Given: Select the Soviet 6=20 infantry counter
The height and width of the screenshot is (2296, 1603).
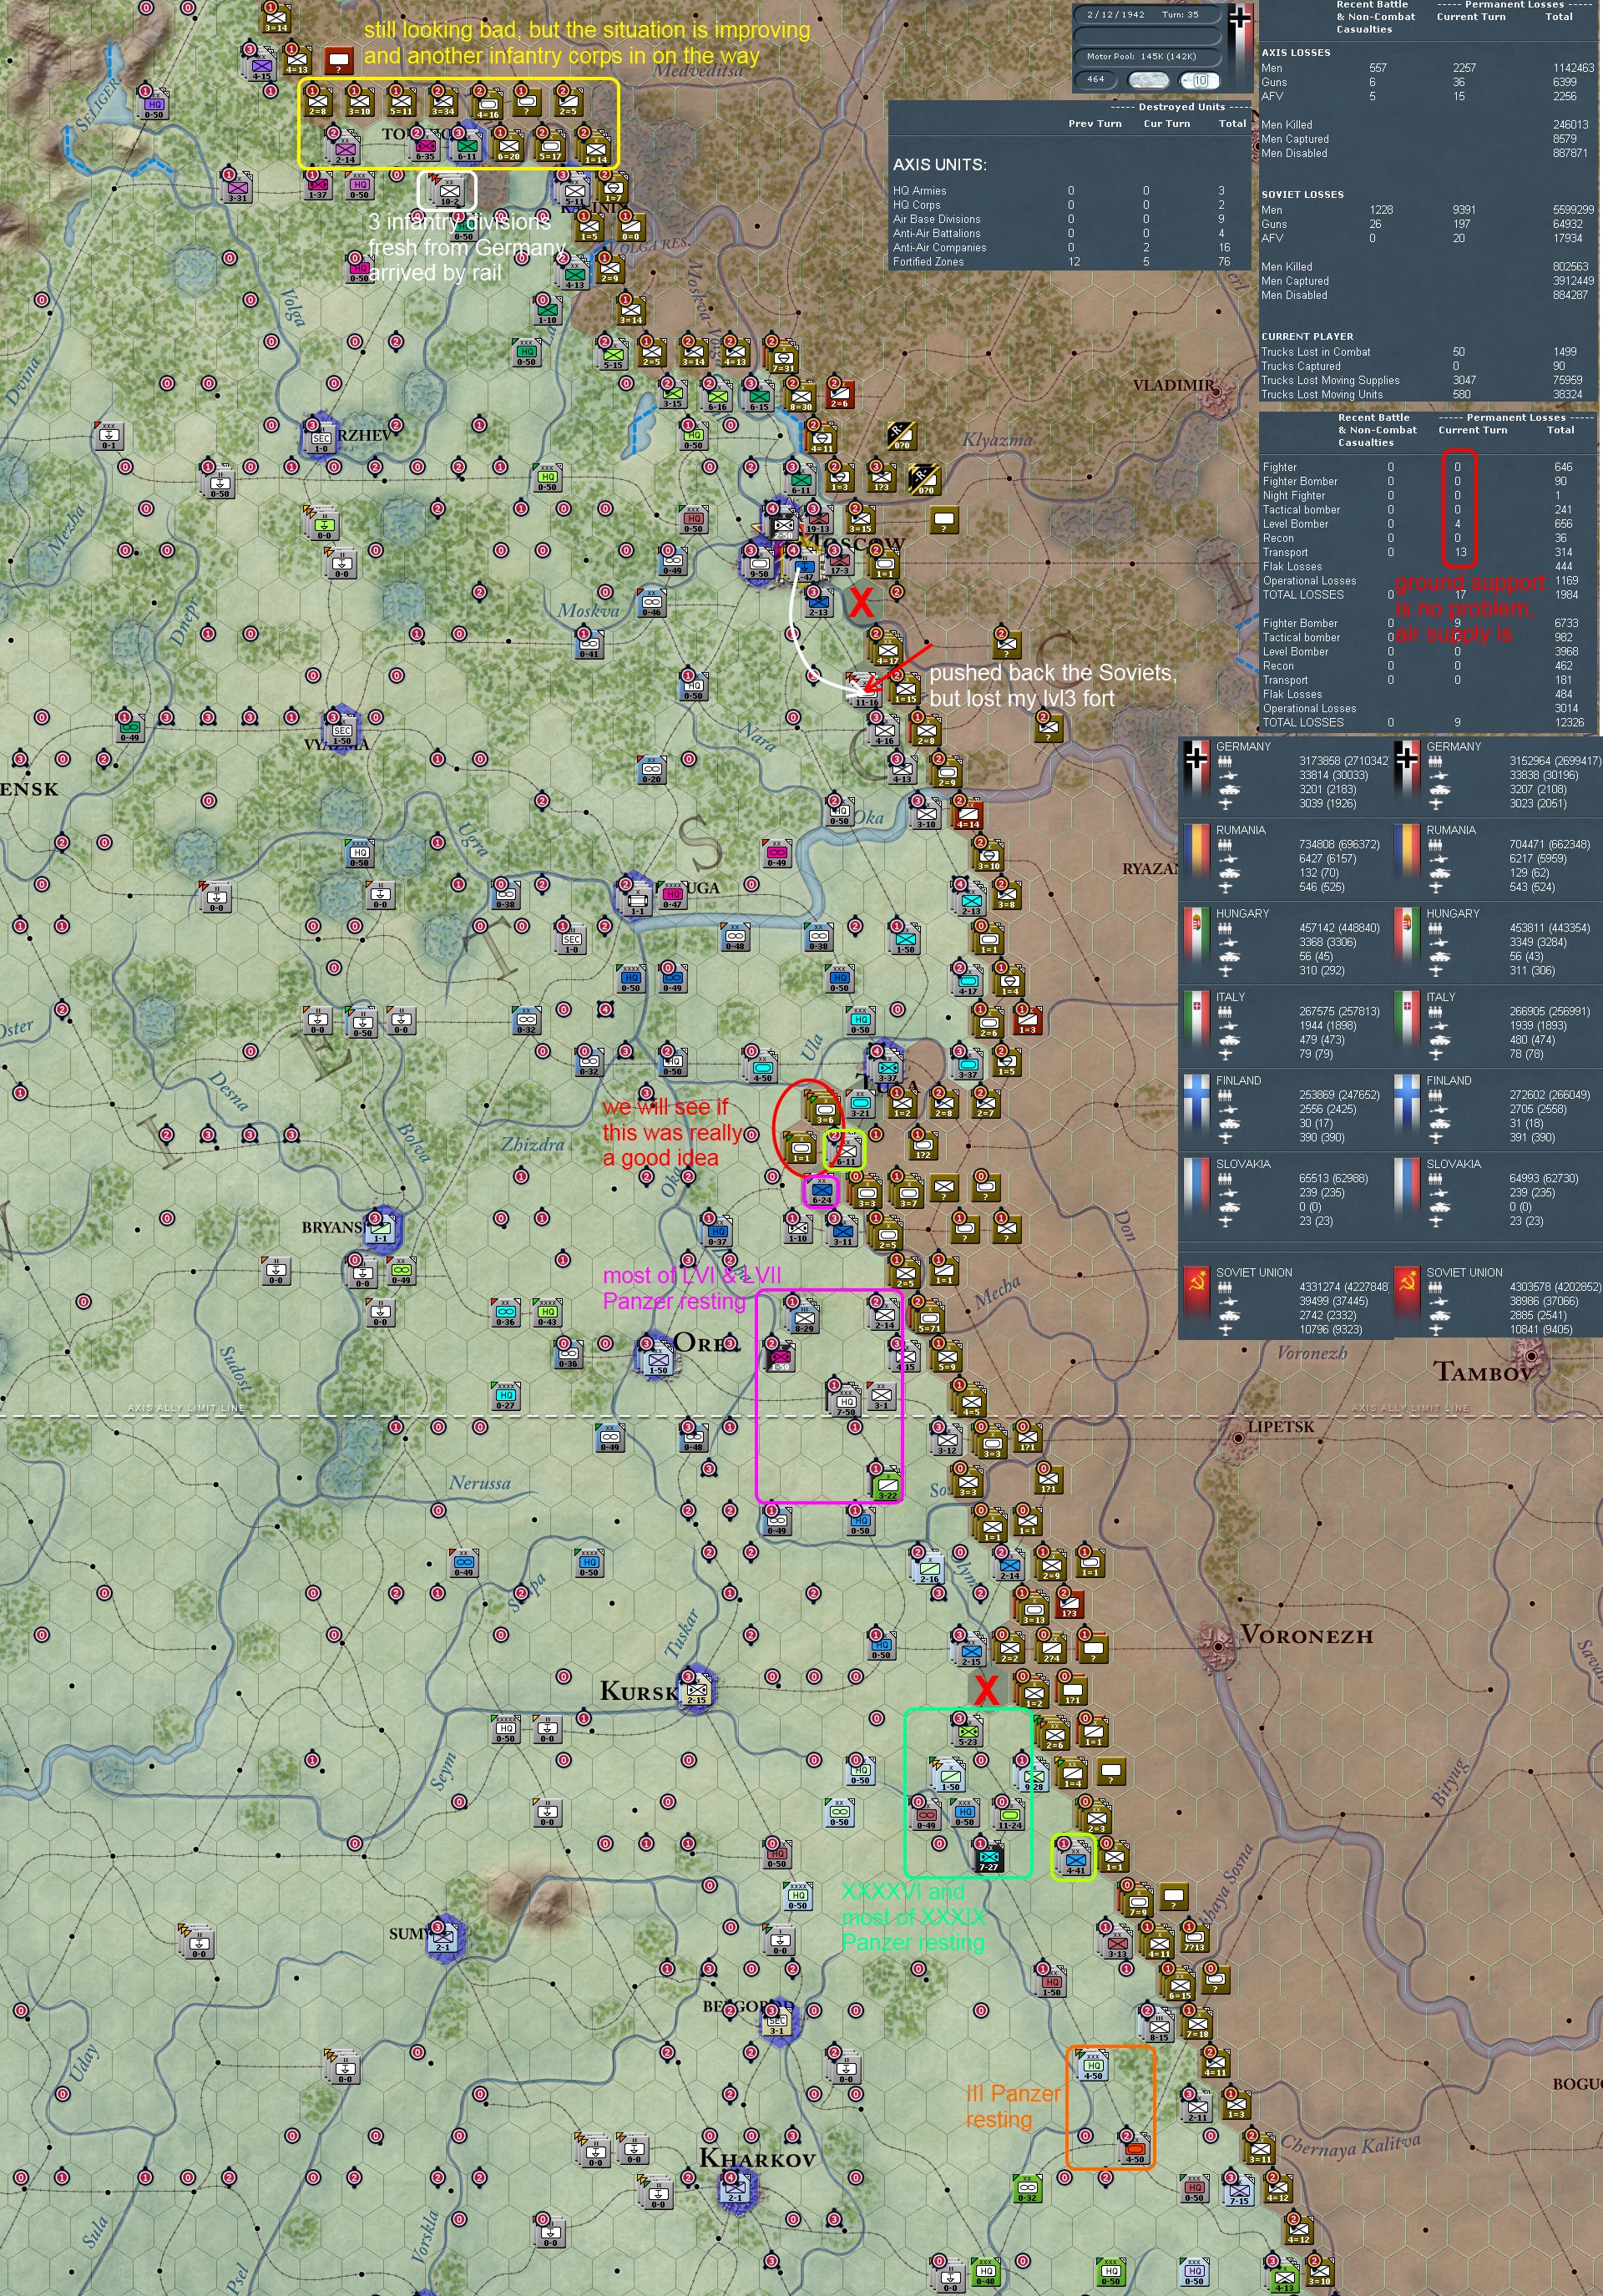Looking at the screenshot, I should click(508, 147).
